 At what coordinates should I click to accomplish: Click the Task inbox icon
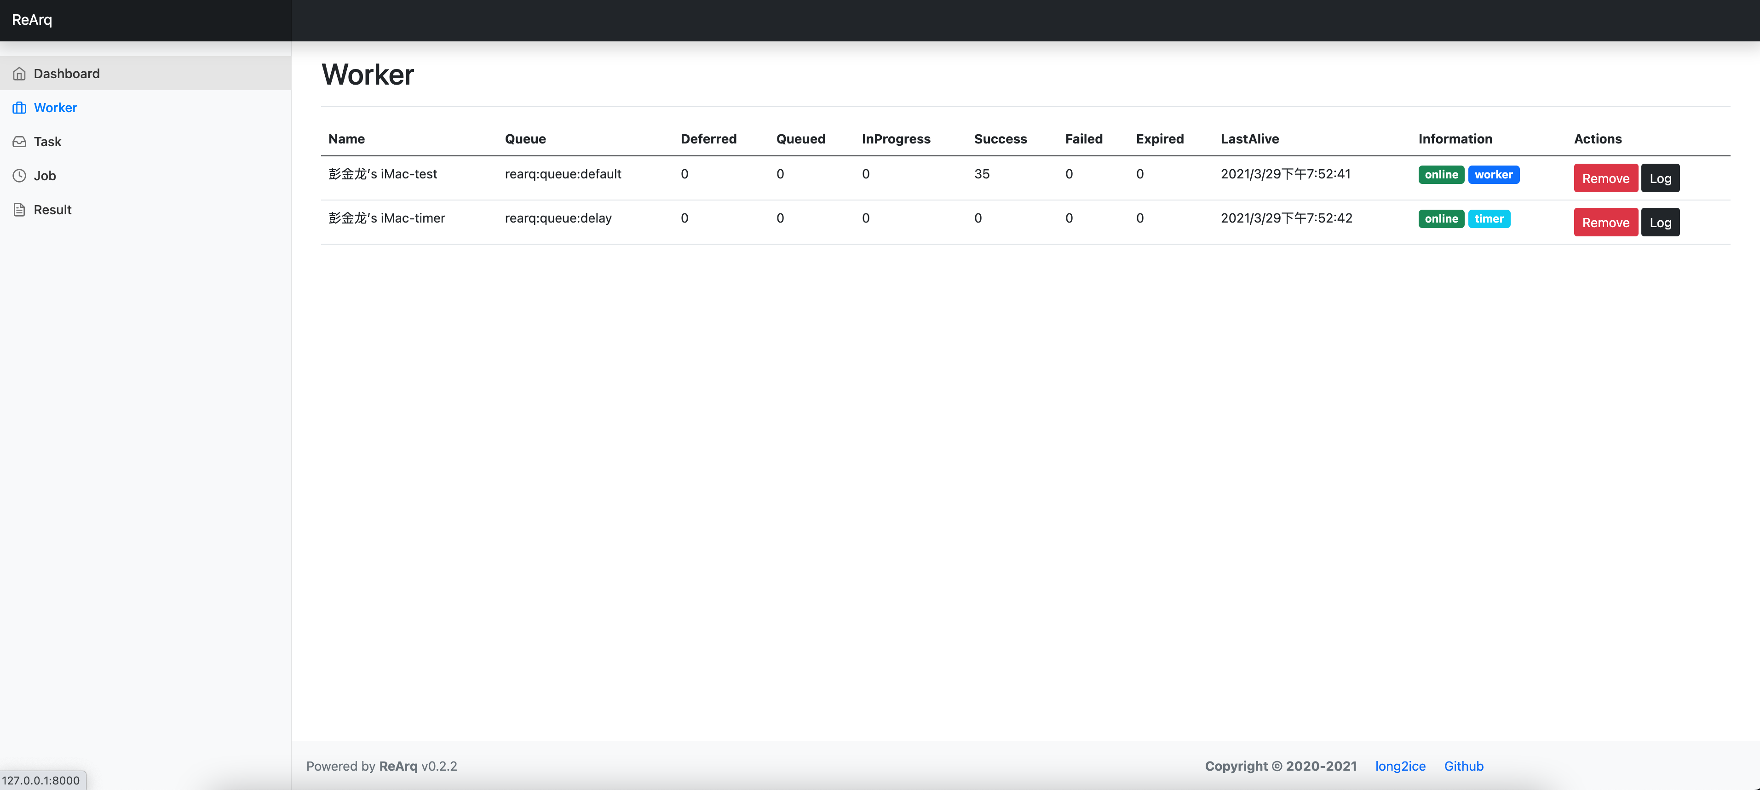point(19,142)
